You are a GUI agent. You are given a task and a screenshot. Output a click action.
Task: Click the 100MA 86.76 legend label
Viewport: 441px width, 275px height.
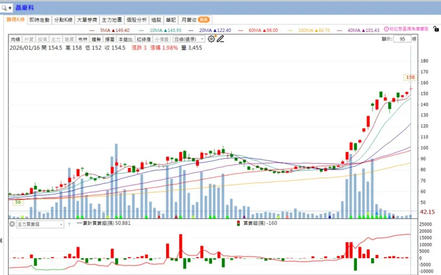(314, 30)
